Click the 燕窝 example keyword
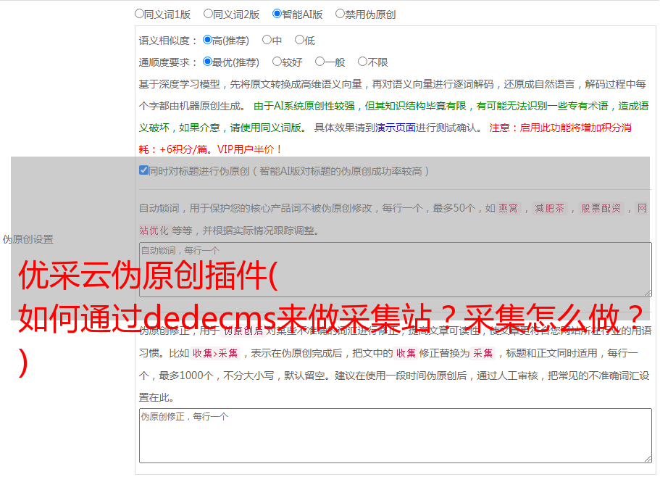Viewport: 660px width, 477px height. (x=508, y=208)
